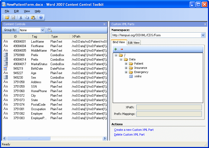Click the combo box icon on Sex row

pos(6,77)
